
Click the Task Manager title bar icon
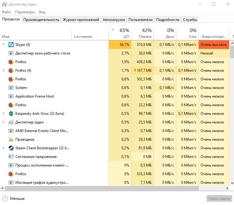click(x=5, y=4)
